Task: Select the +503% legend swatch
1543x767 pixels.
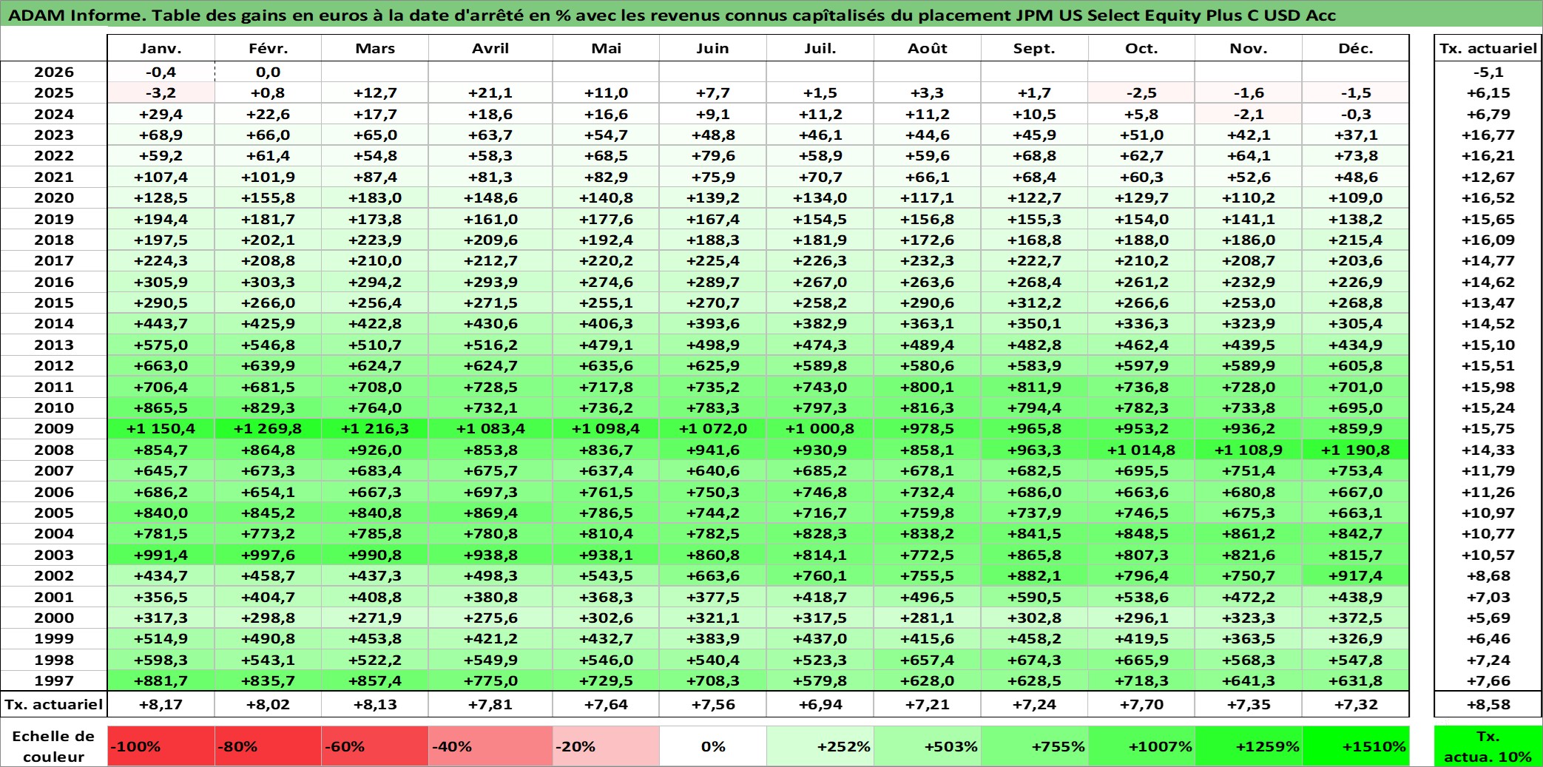Action: (928, 746)
